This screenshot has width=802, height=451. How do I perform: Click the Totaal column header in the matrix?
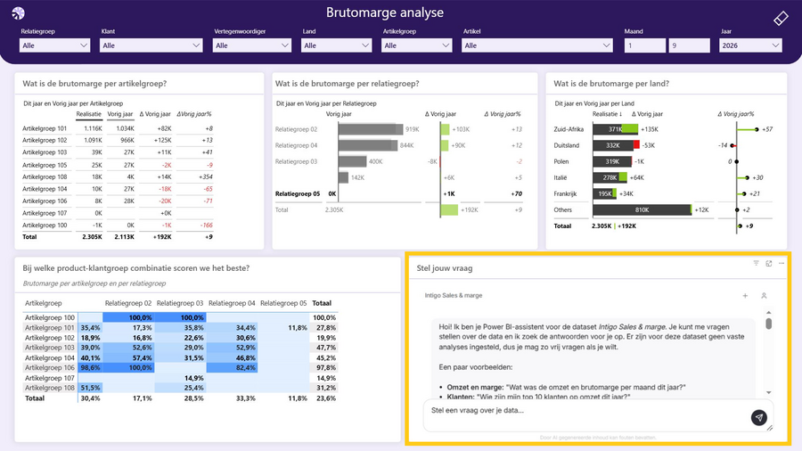coord(322,303)
